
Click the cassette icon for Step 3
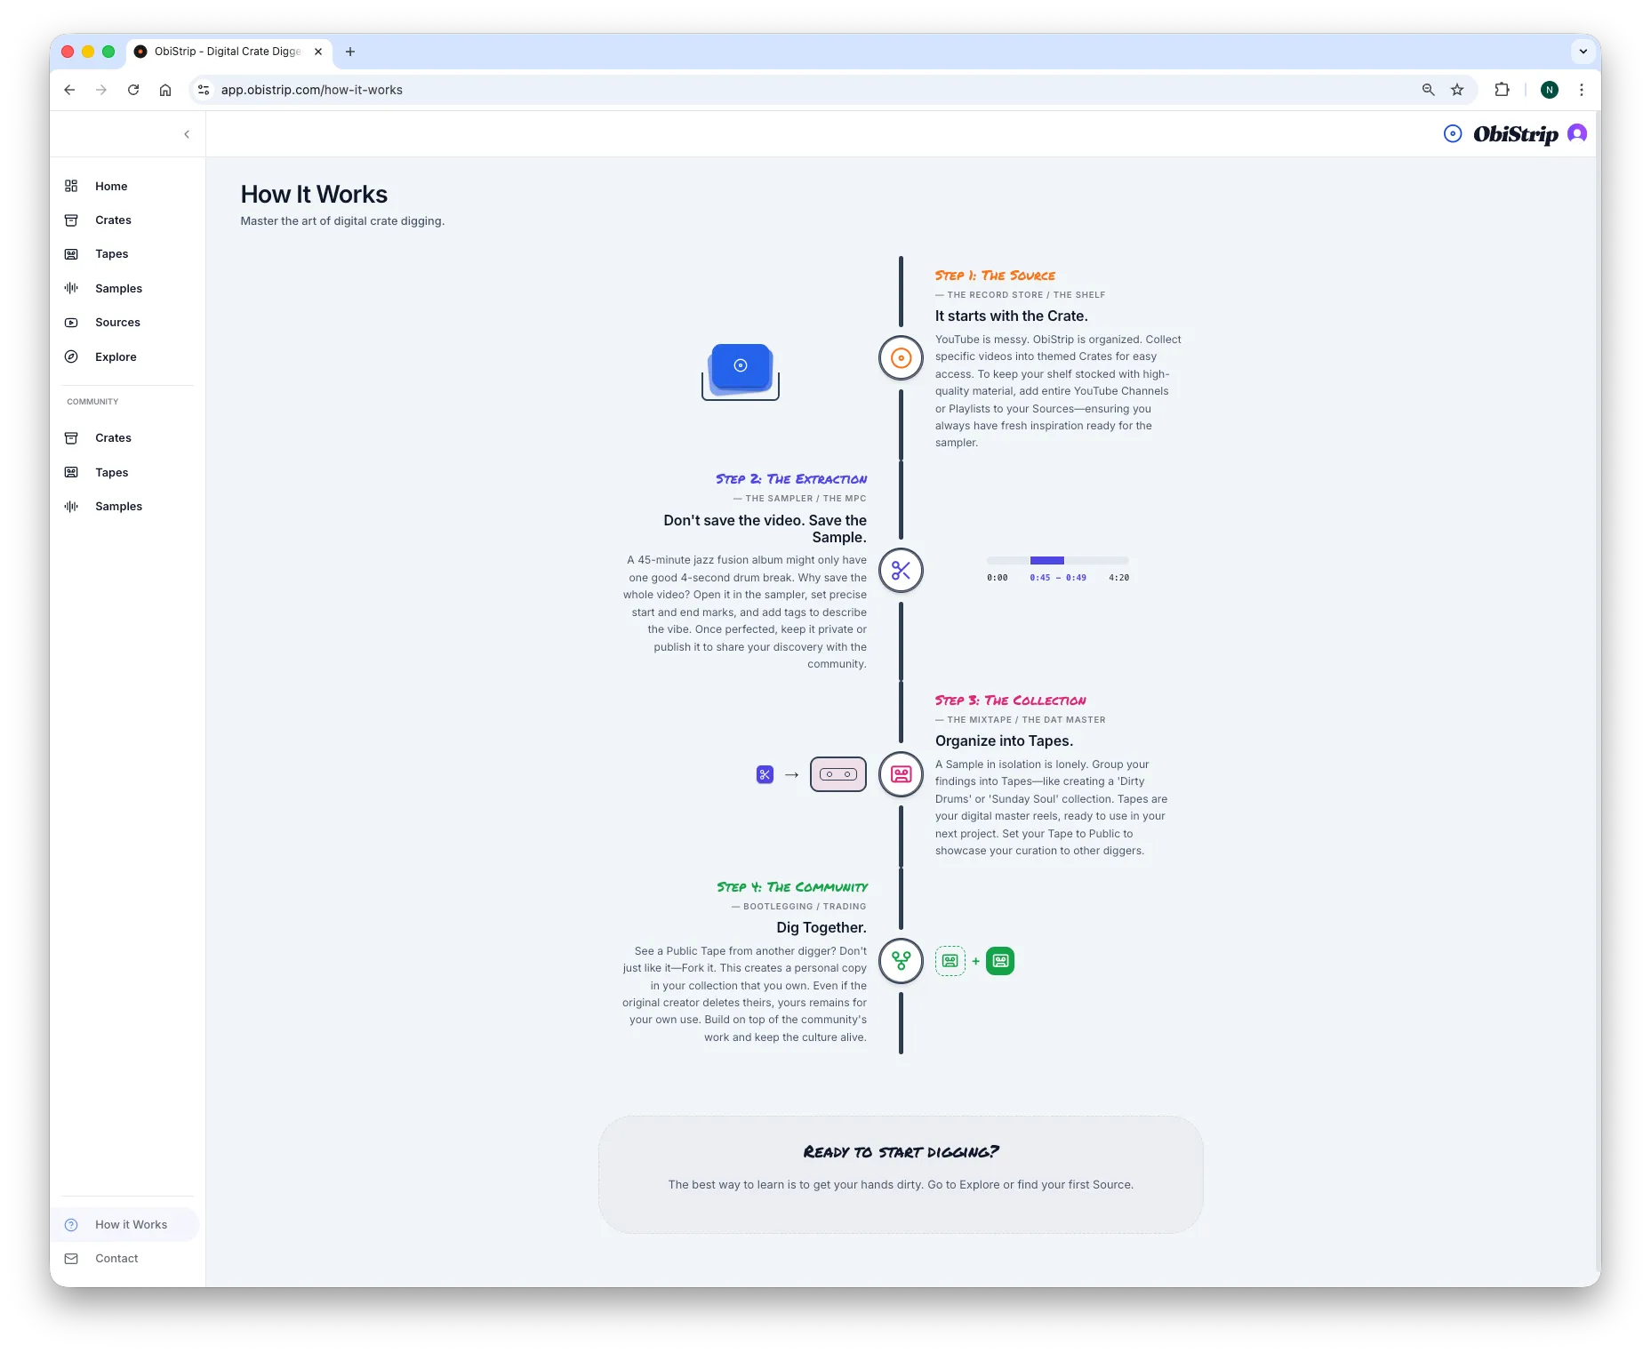tap(900, 774)
